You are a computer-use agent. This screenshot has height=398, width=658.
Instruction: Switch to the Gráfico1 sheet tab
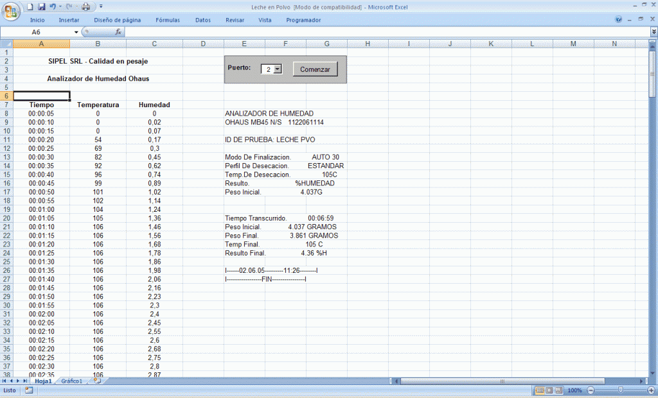(71, 381)
